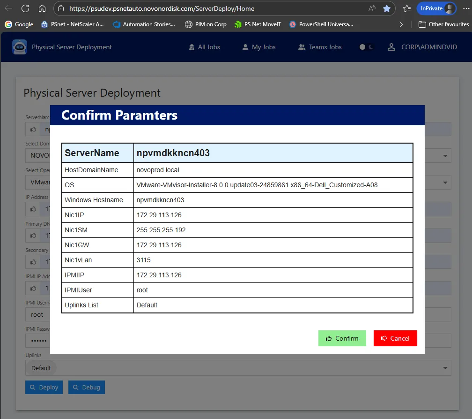This screenshot has width=472, height=419.
Task: Expand the Select Domain dropdown arrow
Action: pyautogui.click(x=444, y=155)
